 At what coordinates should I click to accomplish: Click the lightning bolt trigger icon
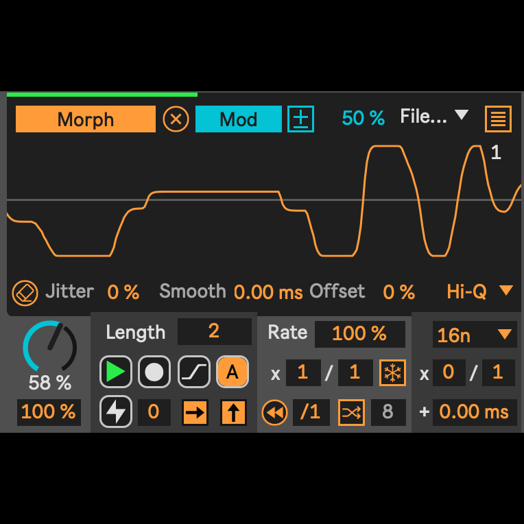115,412
